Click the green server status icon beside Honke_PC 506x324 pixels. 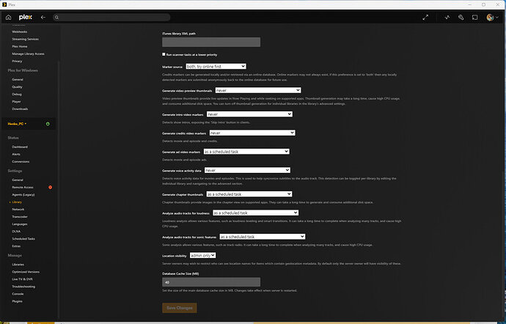(48, 124)
